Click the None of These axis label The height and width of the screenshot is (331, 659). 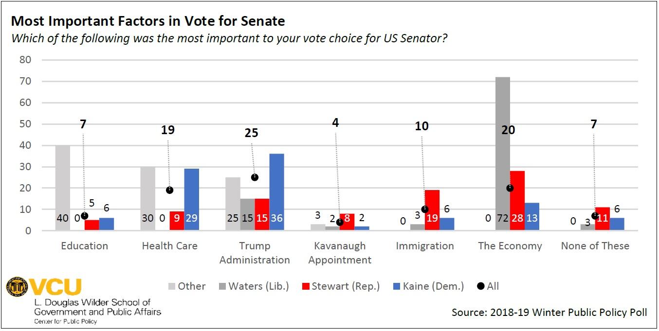click(x=595, y=246)
